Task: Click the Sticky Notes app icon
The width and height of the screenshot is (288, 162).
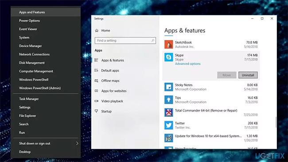Action: pos(169,87)
